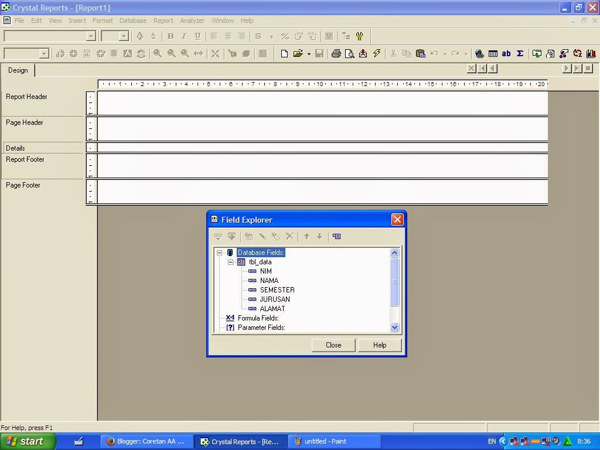Open the File menu
The height and width of the screenshot is (450, 600).
[x=19, y=21]
